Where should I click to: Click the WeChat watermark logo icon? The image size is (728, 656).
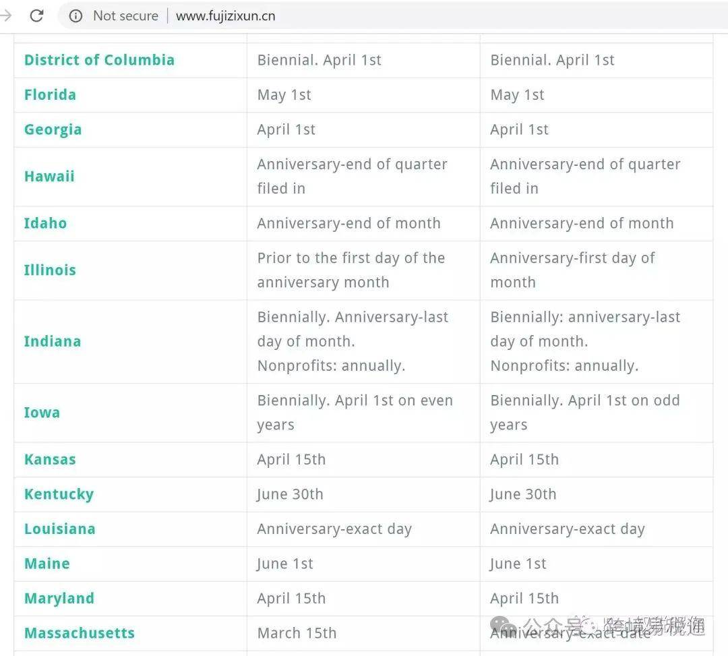[504, 626]
